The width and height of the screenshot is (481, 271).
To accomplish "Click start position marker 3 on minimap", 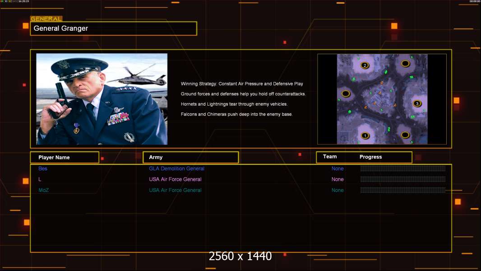I will click(417, 103).
